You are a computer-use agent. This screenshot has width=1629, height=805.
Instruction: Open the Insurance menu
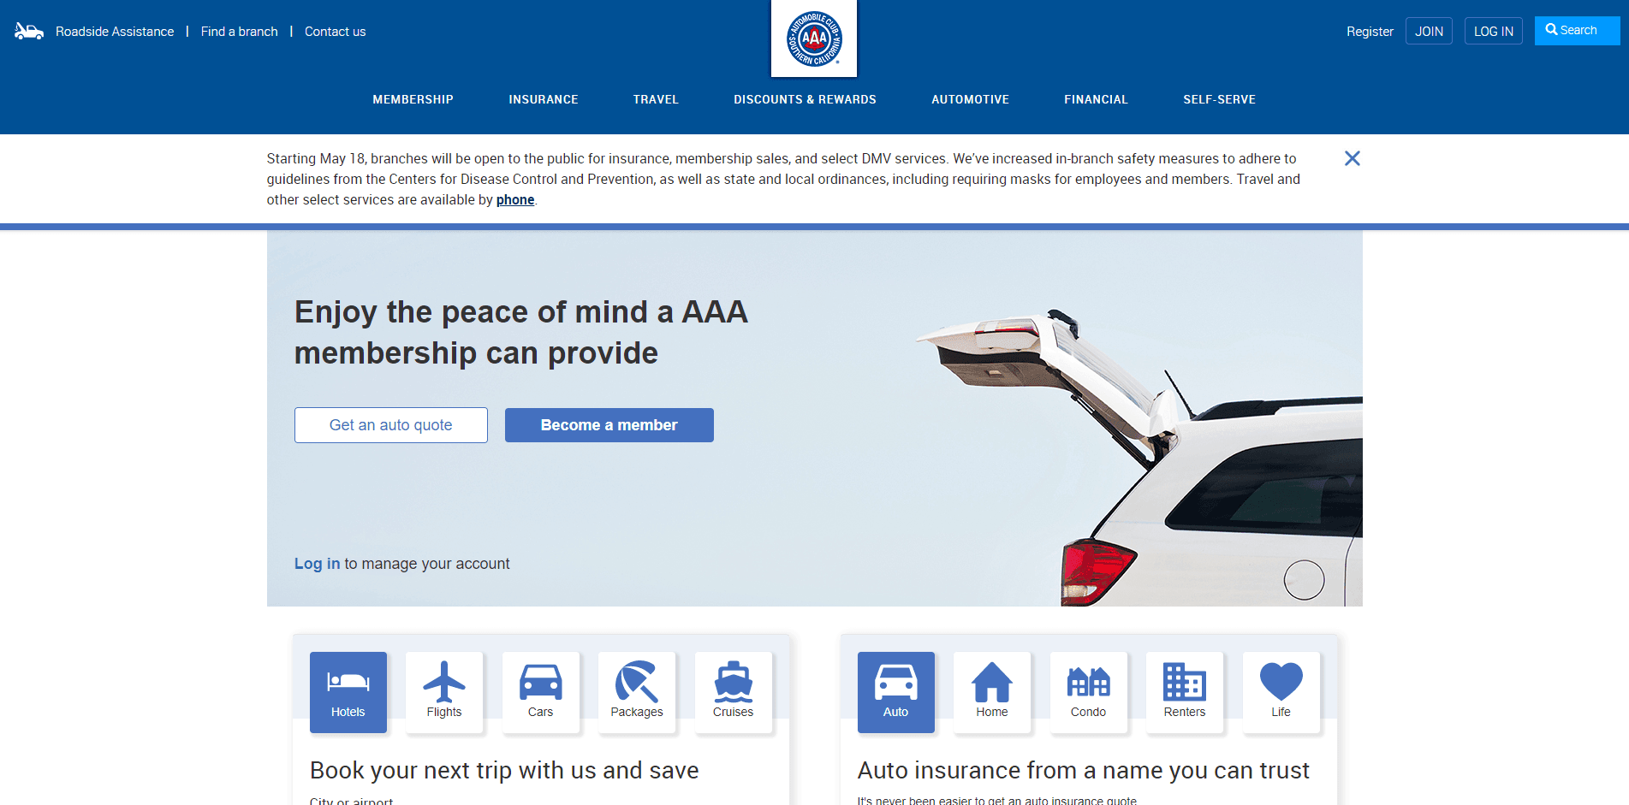[x=544, y=99]
